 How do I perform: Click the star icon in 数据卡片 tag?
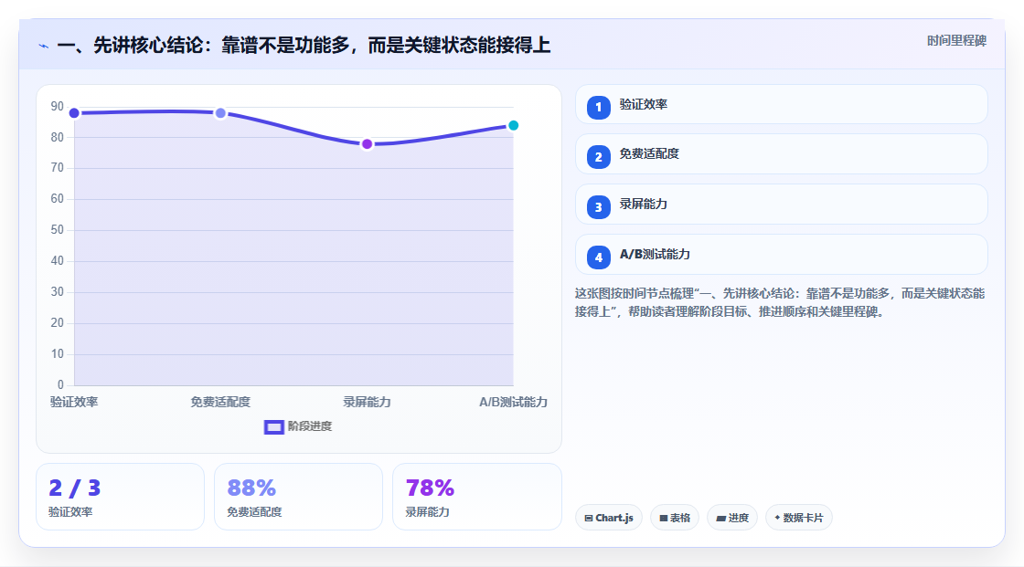click(777, 518)
